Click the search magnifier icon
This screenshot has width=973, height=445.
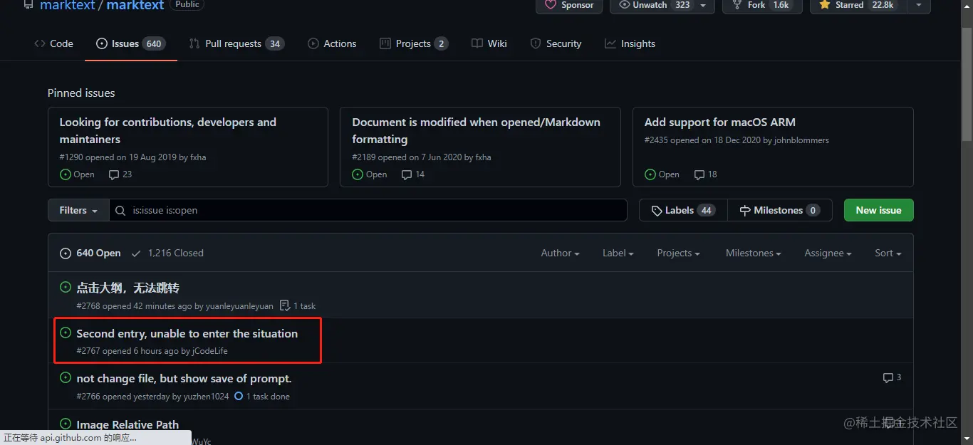(121, 211)
